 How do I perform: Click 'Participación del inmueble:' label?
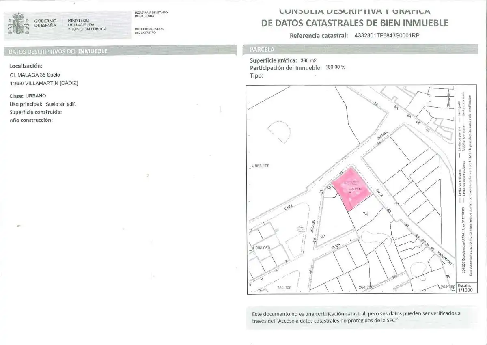pos(286,68)
